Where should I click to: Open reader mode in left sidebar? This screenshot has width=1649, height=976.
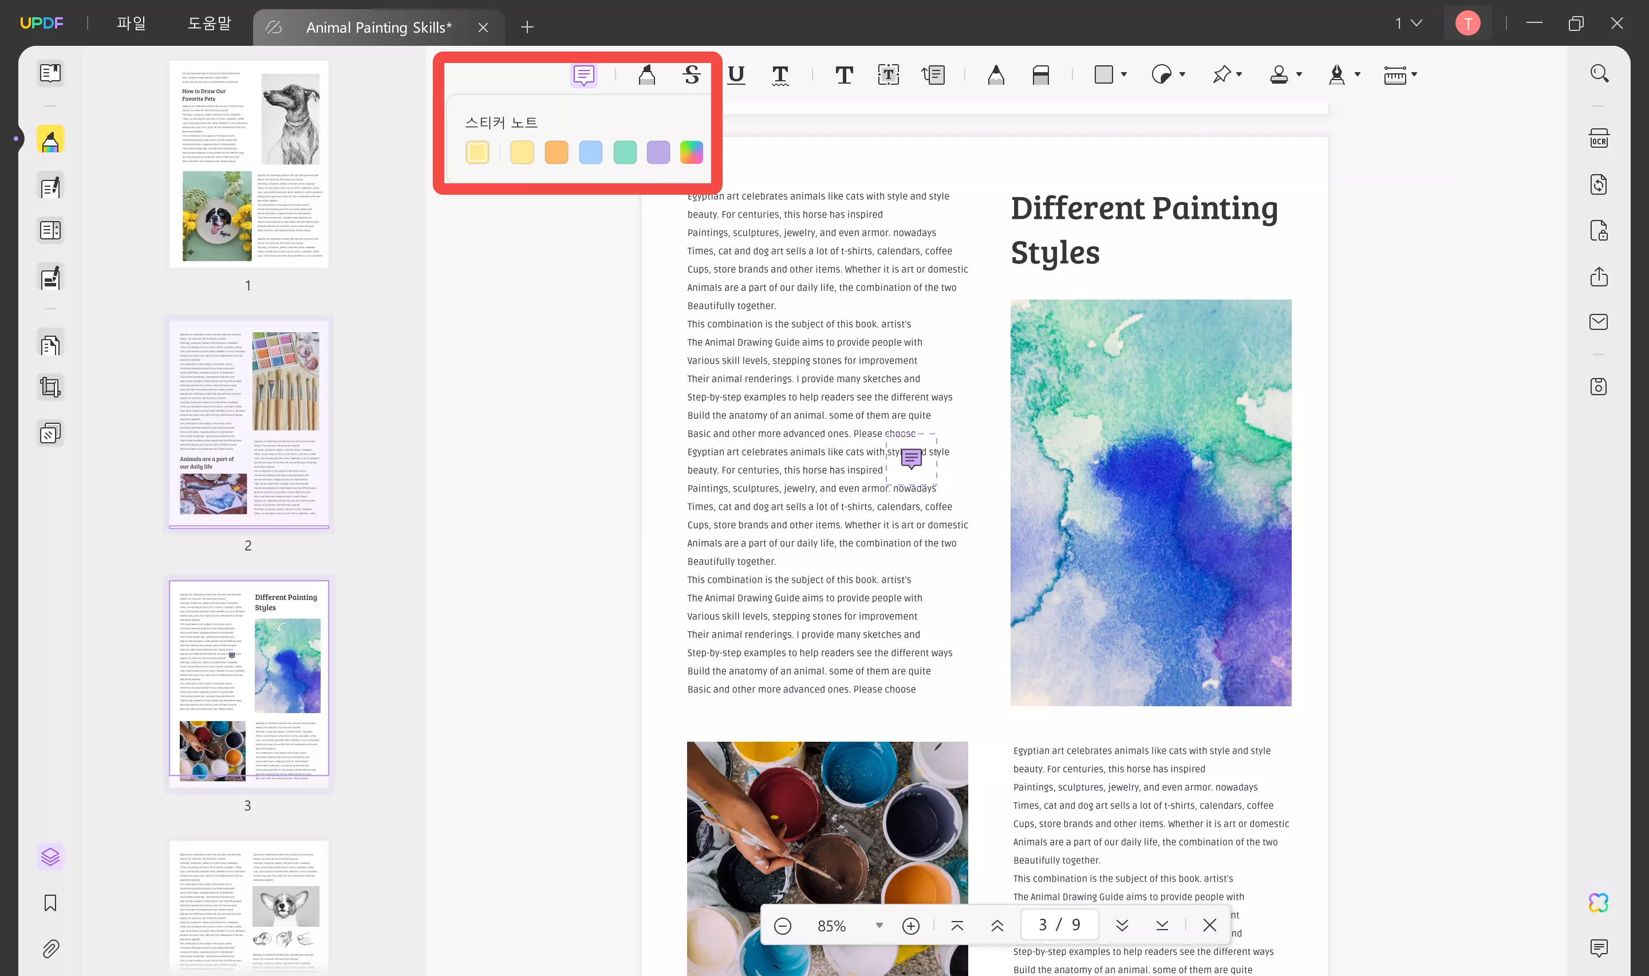(x=50, y=73)
